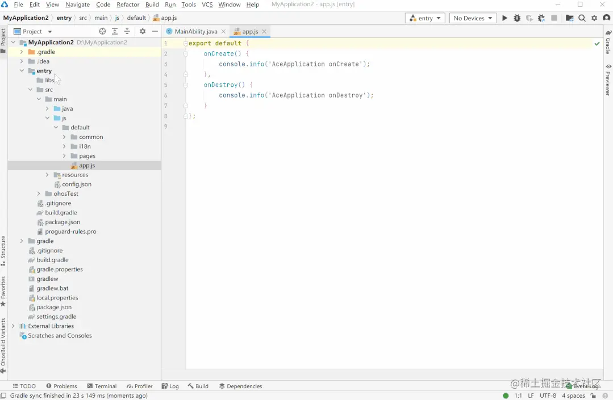Open the OhosBuild Variants tool window

pyautogui.click(x=3, y=346)
